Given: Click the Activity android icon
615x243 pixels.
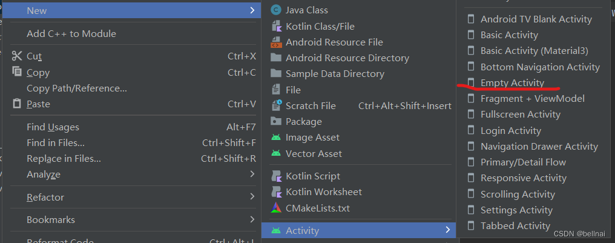Looking at the screenshot, I should click(276, 230).
